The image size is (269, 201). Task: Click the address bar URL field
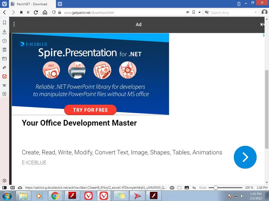(123, 13)
